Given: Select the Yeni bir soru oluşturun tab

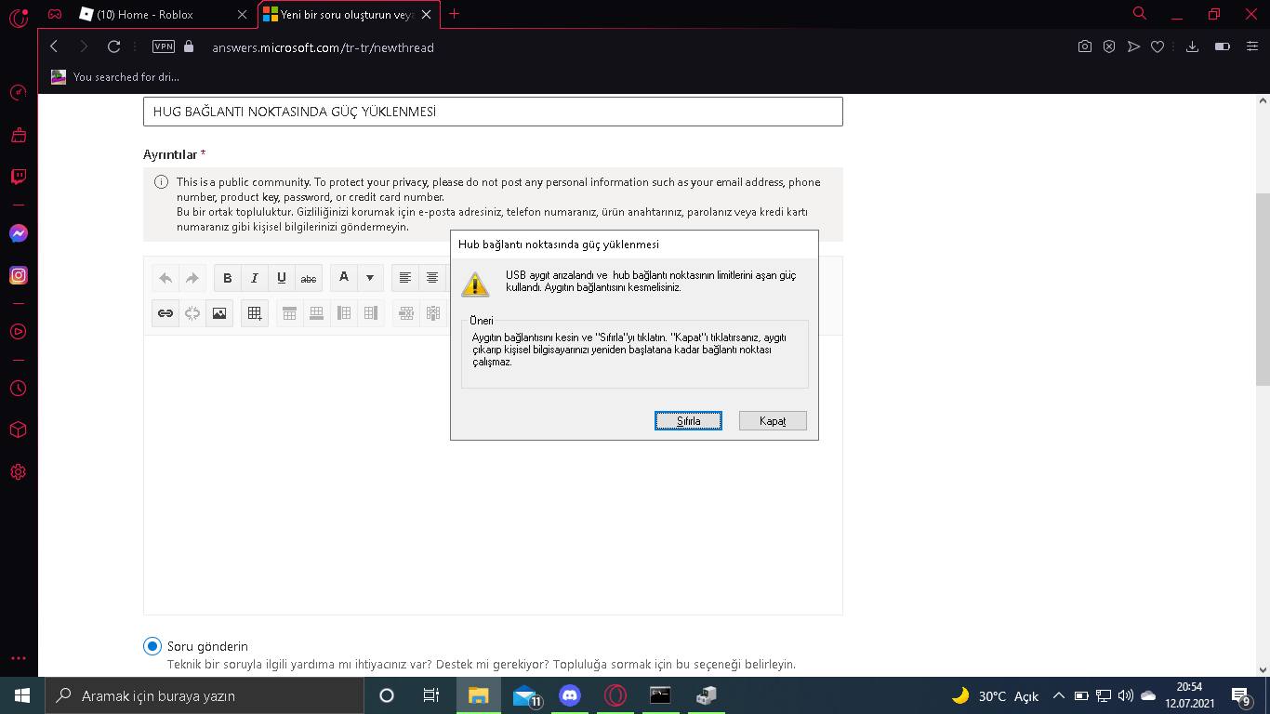Looking at the screenshot, I should [x=349, y=14].
